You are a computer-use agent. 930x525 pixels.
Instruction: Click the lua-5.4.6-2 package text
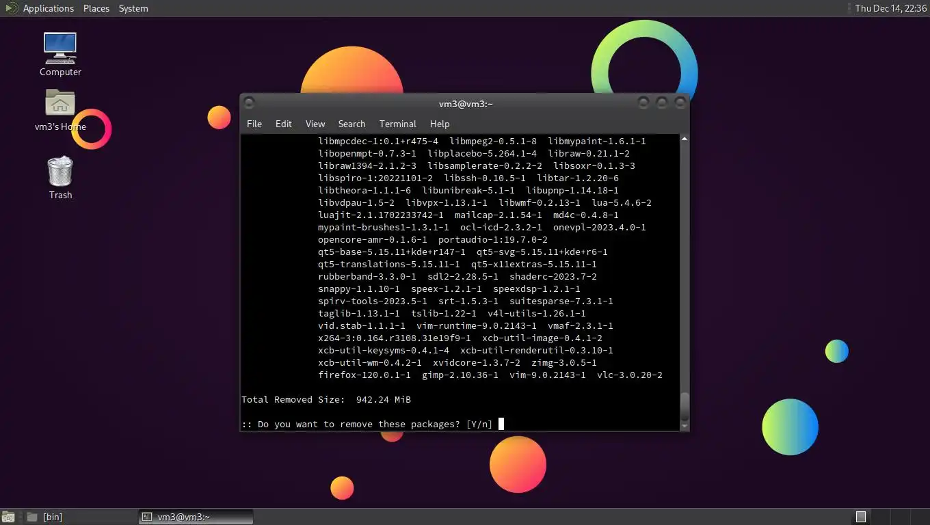(622, 203)
